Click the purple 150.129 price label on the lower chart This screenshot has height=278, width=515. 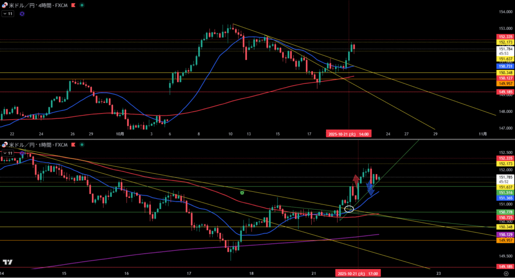pos(505,235)
